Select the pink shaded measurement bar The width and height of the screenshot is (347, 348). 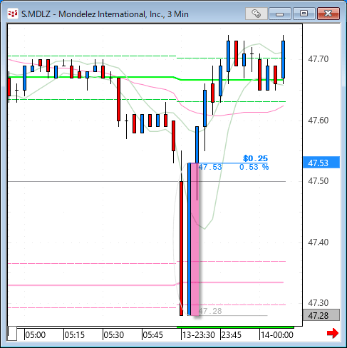tap(195, 239)
